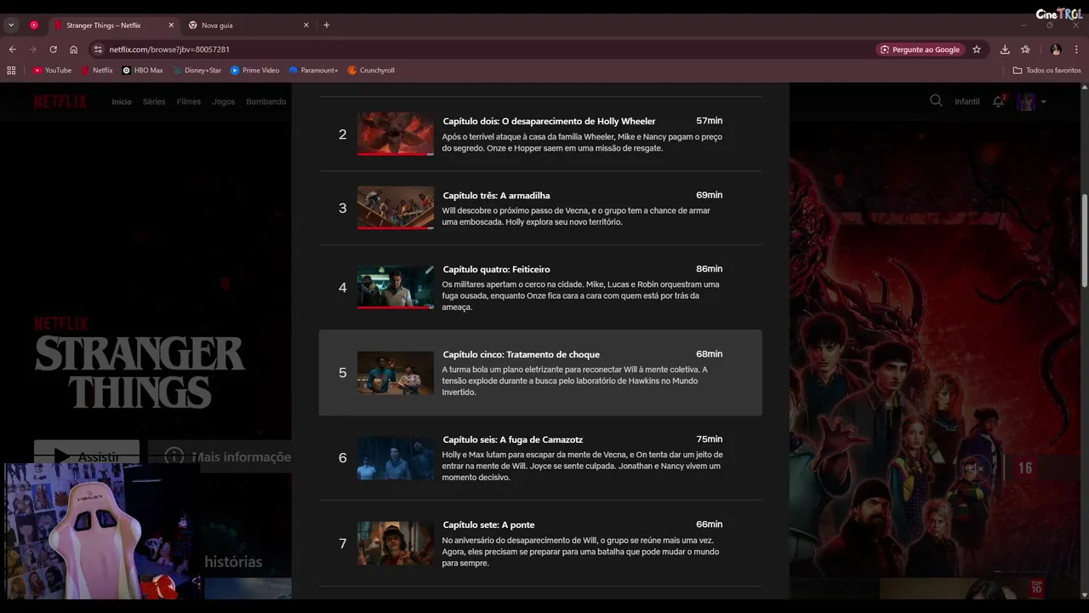
Task: Play episode 7 A ponte thumbnail
Action: click(x=396, y=543)
